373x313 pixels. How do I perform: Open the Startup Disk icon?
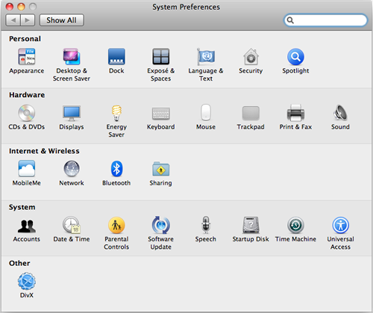(251, 225)
